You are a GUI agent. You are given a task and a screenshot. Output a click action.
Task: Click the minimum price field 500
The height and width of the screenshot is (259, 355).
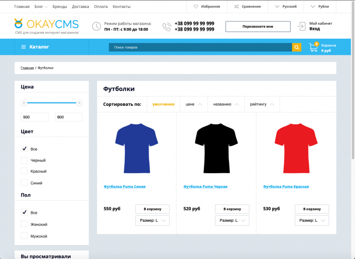(35, 117)
